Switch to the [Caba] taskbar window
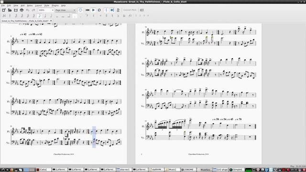 [44, 170]
